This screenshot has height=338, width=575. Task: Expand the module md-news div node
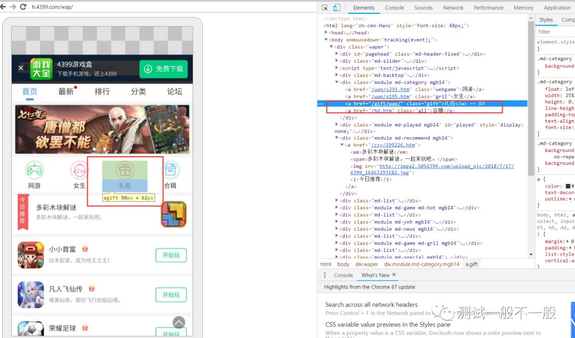[x=336, y=229]
